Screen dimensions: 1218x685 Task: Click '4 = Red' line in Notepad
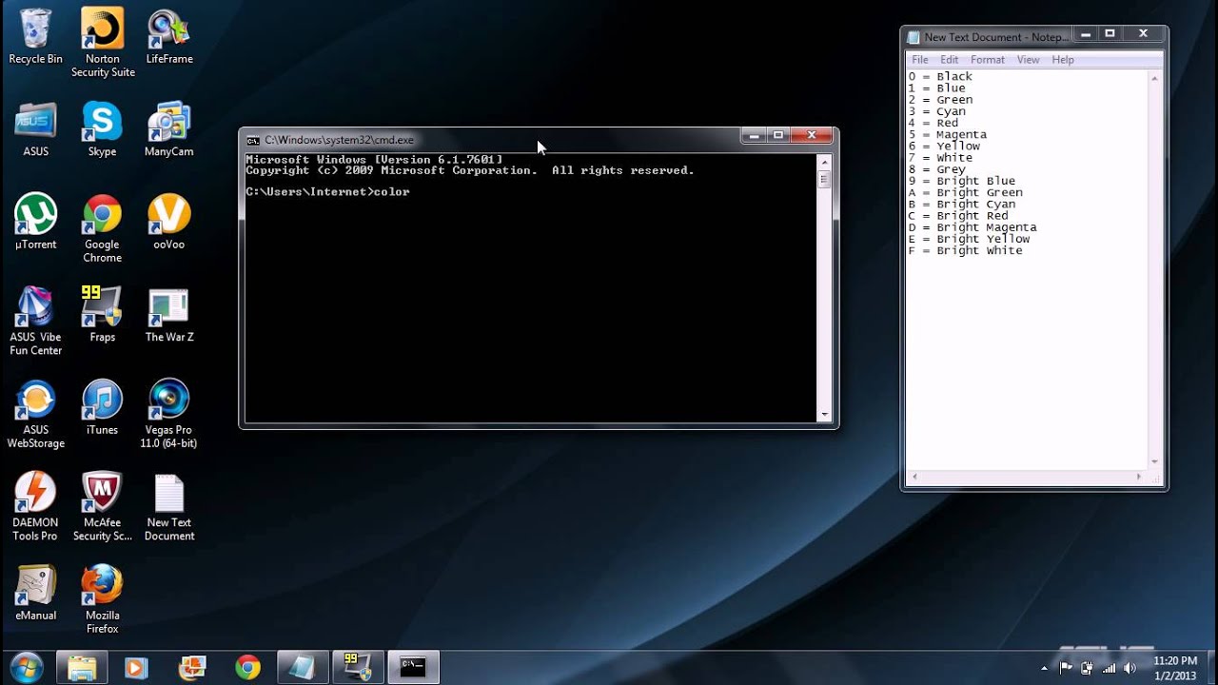(x=933, y=123)
